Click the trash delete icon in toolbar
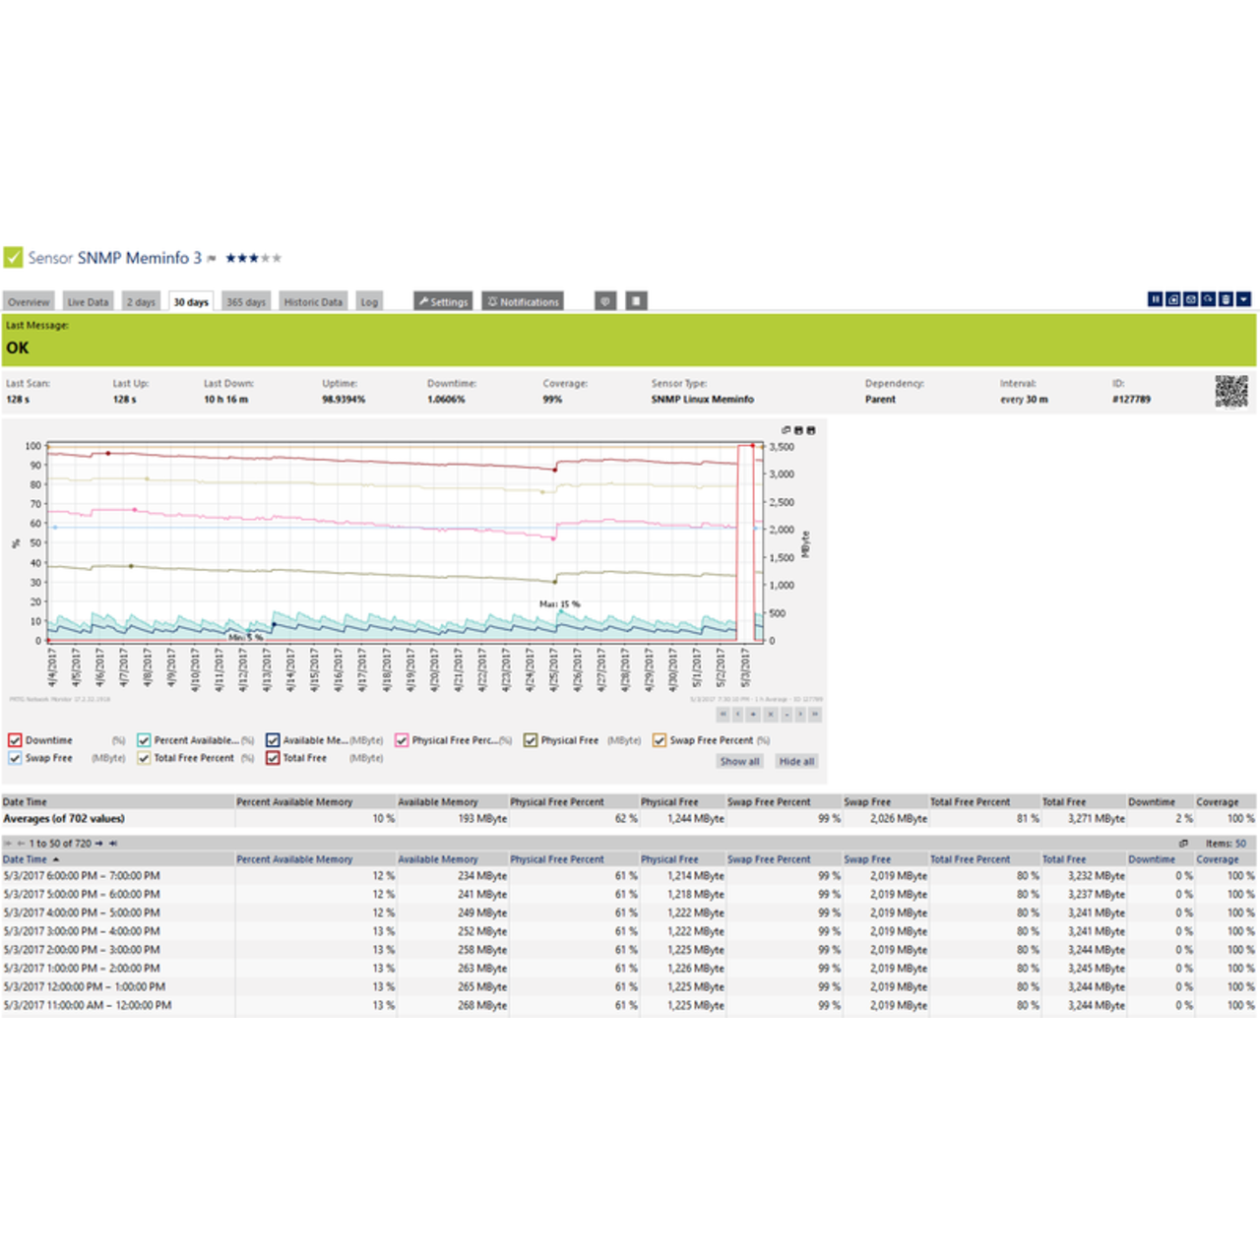This screenshot has width=1260, height=1260. (x=1226, y=299)
